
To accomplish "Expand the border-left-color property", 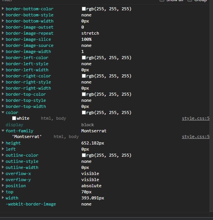I will [x=3, y=58].
